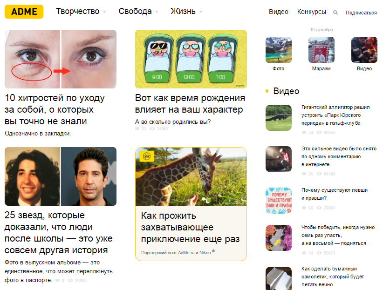Expand the Творчество dropdown arrow
This screenshot has height=290, width=383.
[x=104, y=12]
